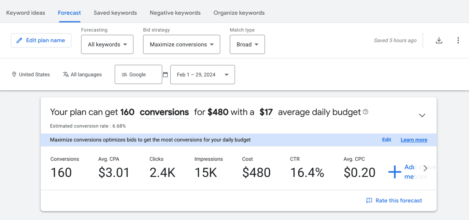Viewport: 469px width, 220px height.
Task: Click the feedback icon beside Rate this forecast
Action: pos(369,200)
